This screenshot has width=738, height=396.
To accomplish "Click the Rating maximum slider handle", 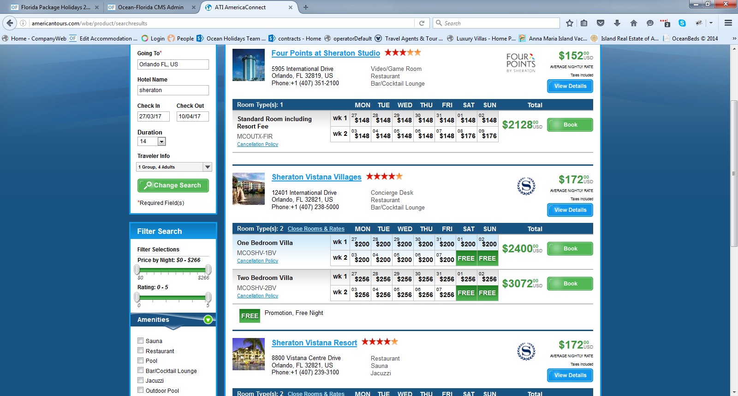I will pyautogui.click(x=208, y=297).
